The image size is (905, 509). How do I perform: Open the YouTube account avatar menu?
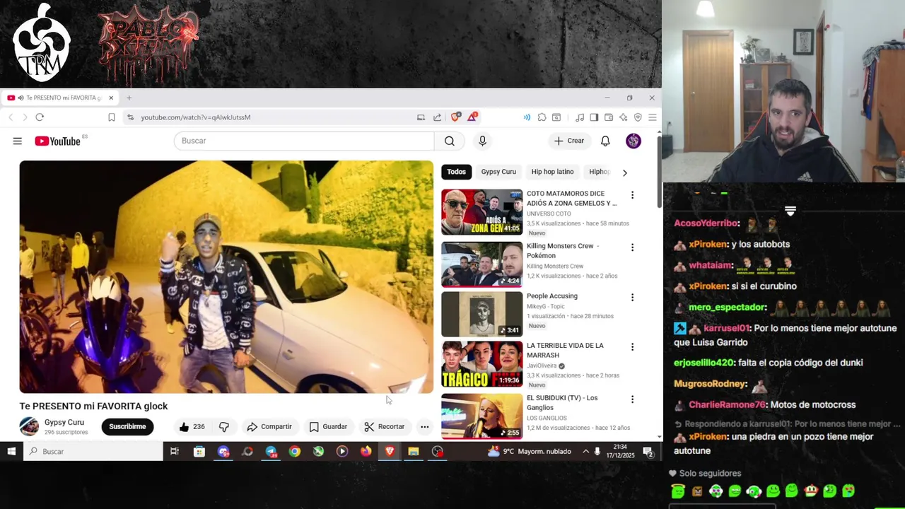633,141
